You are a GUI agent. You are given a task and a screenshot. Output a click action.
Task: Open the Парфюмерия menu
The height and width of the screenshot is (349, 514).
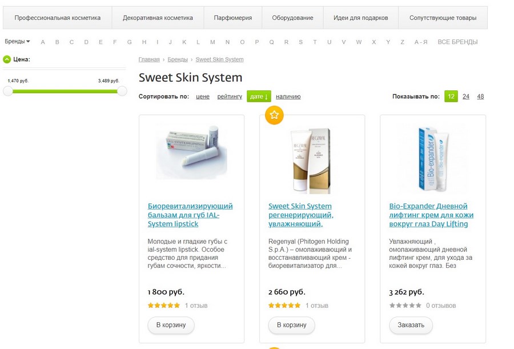tap(233, 18)
